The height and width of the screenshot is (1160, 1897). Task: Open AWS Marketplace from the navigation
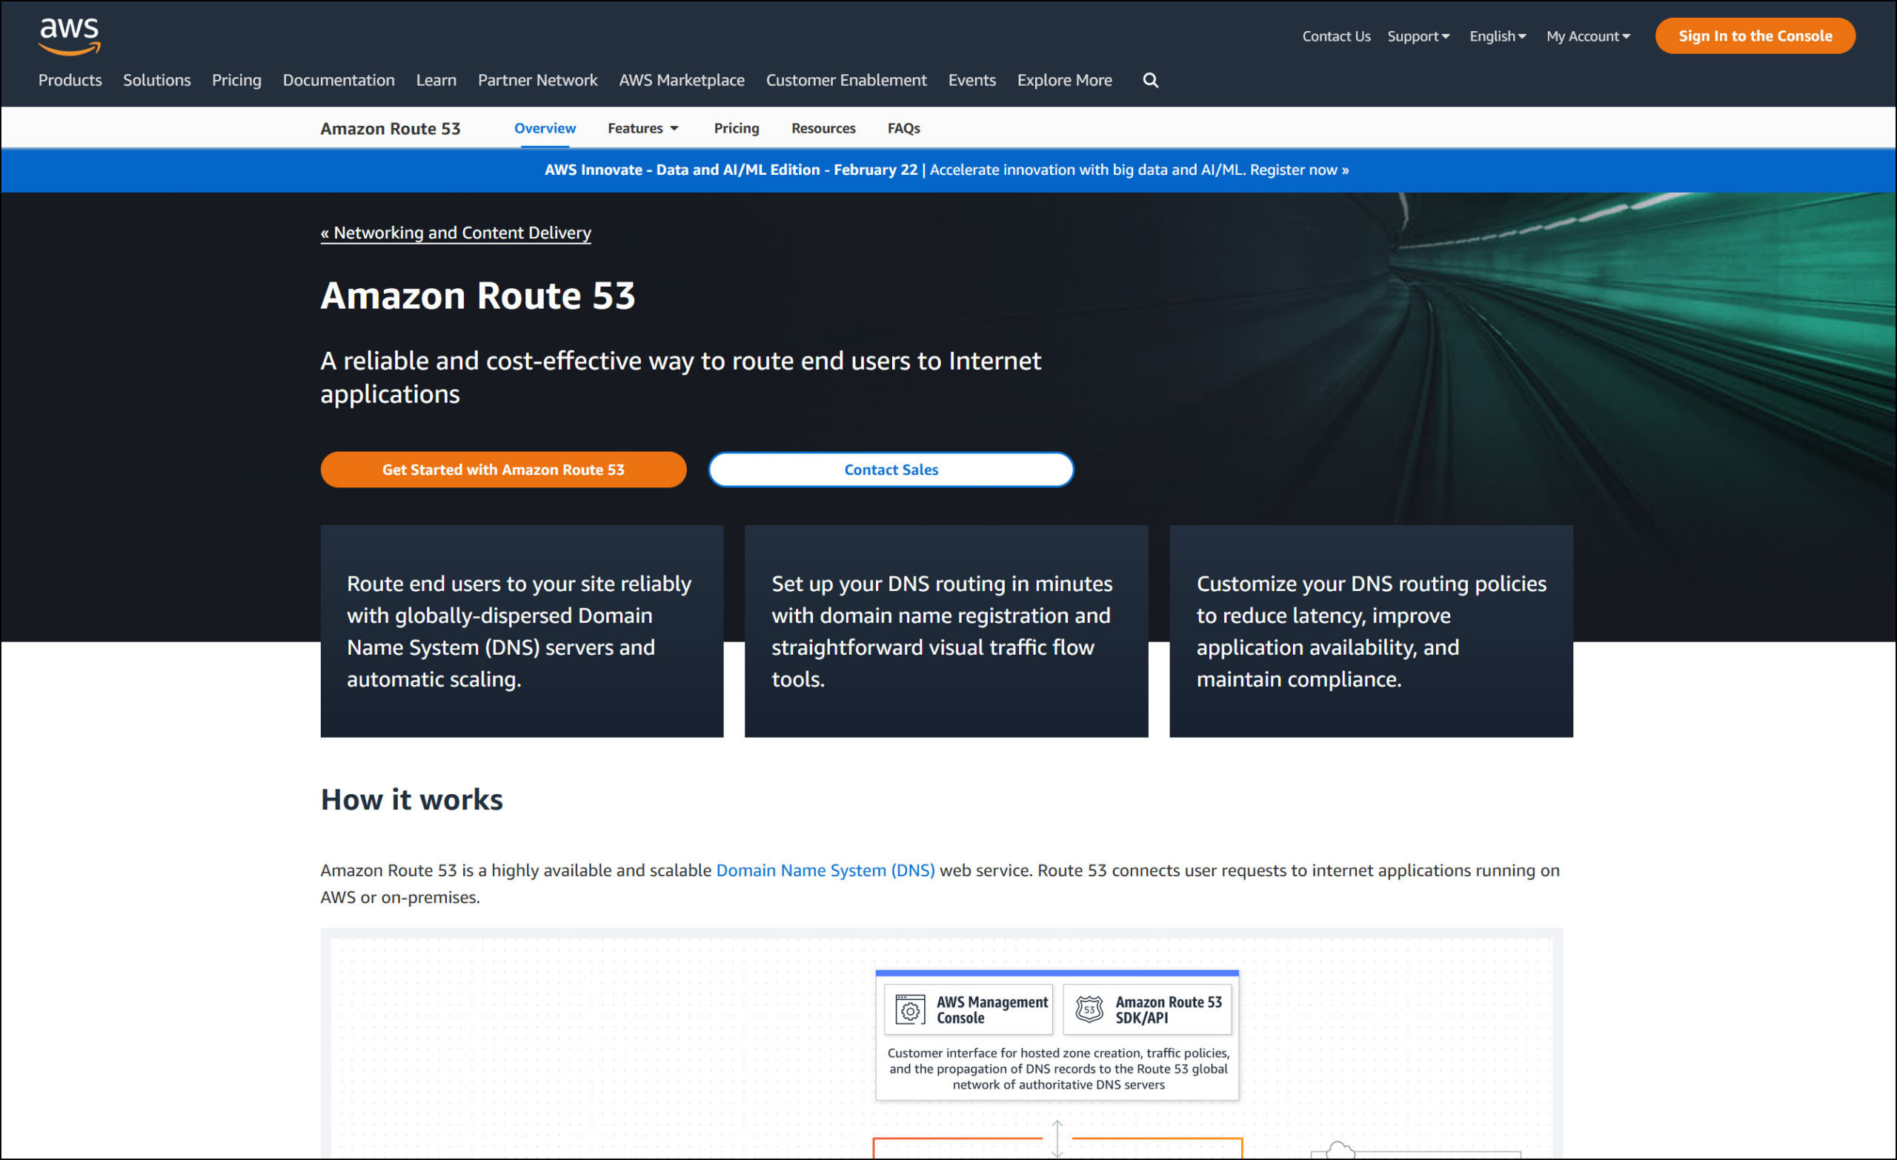[x=681, y=80]
